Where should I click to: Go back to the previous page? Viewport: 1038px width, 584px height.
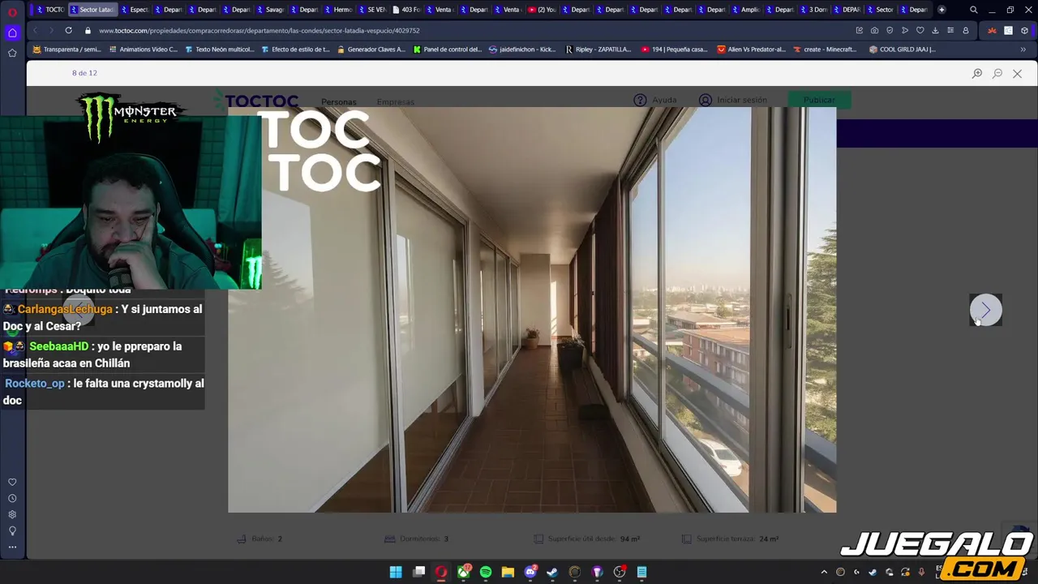(x=35, y=30)
